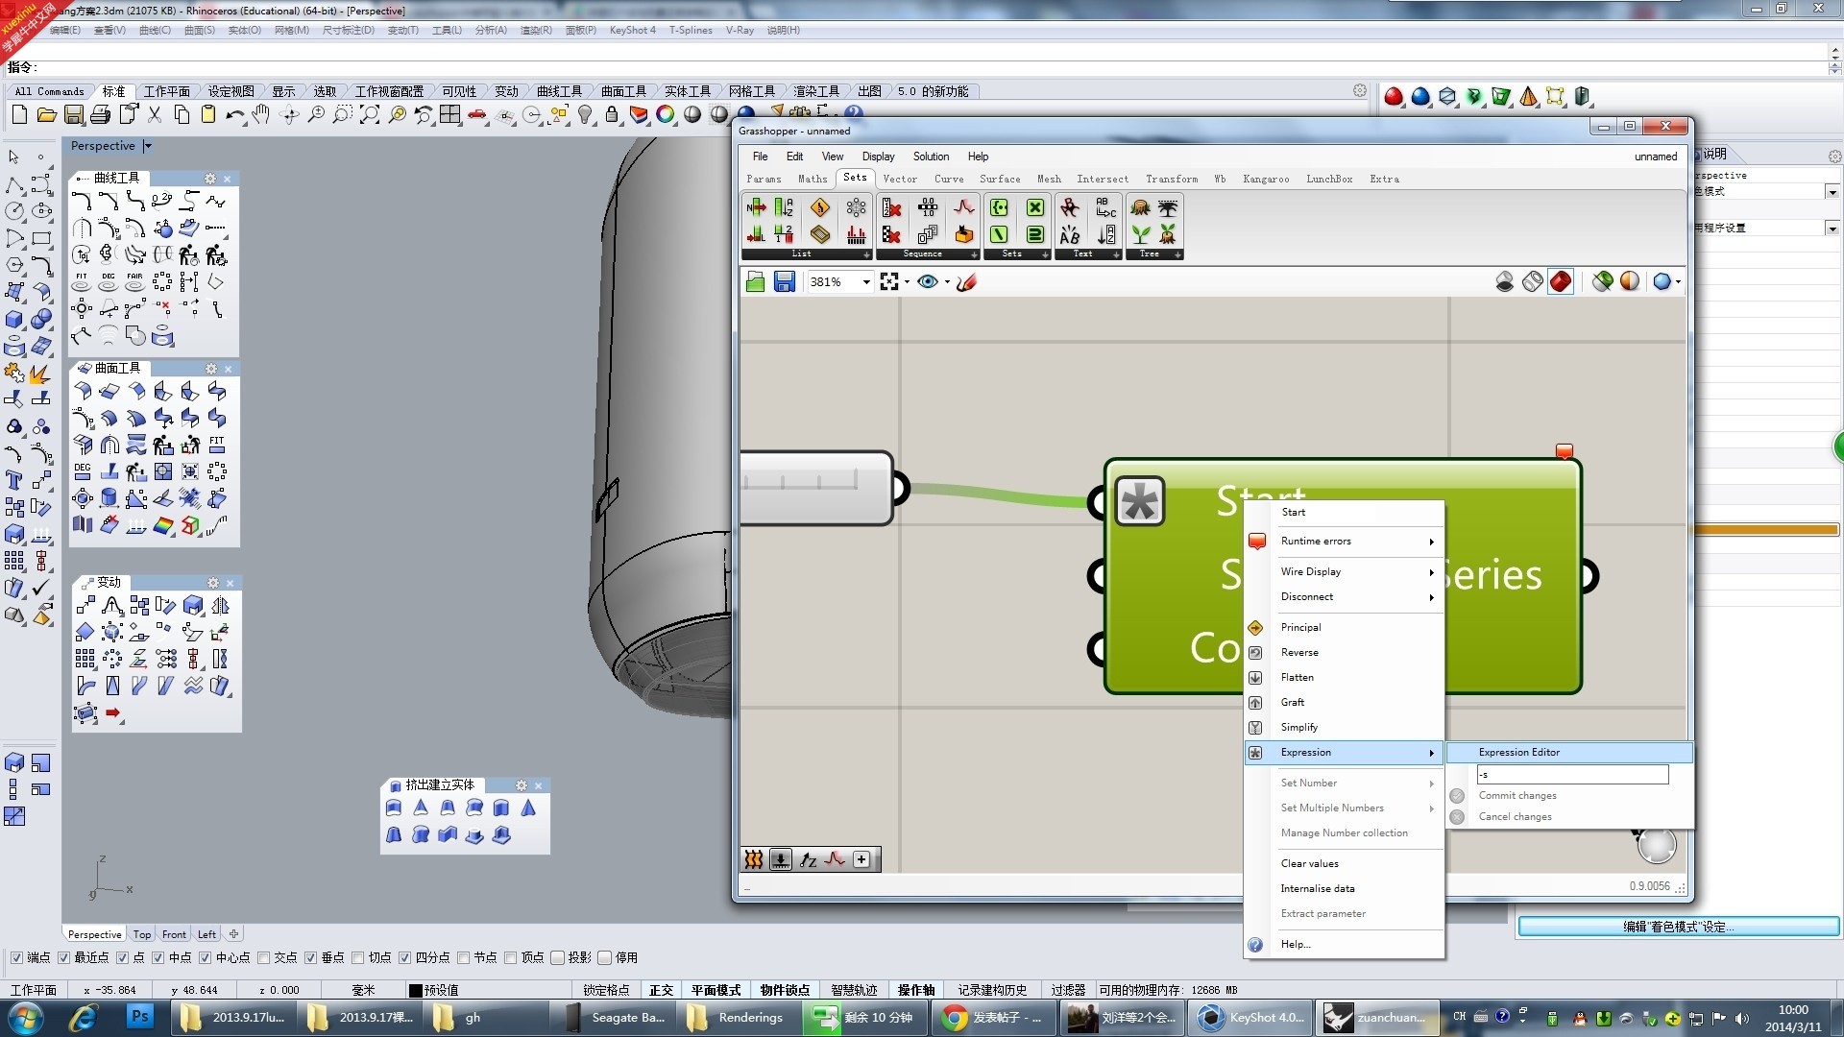
Task: Toggle the 垂点 osnap checkbox
Action: (310, 958)
